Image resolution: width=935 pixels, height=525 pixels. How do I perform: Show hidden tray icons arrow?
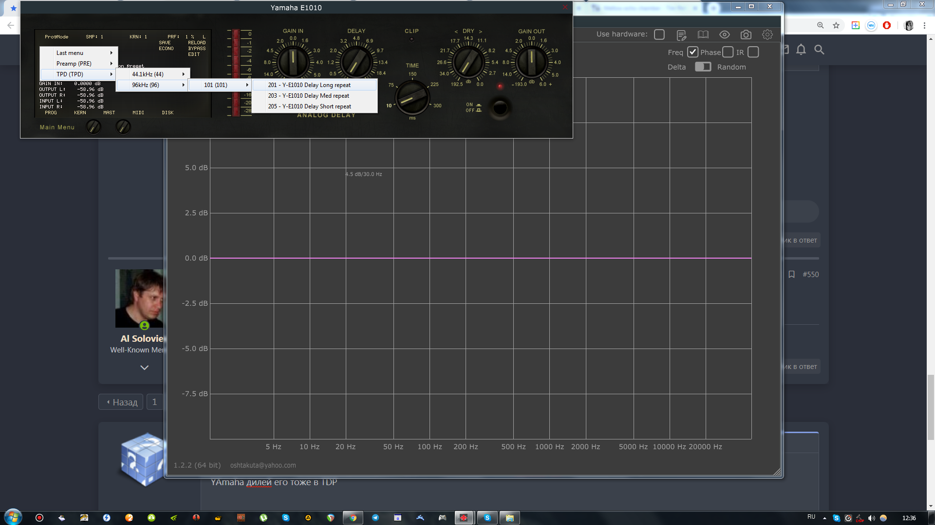tap(824, 518)
